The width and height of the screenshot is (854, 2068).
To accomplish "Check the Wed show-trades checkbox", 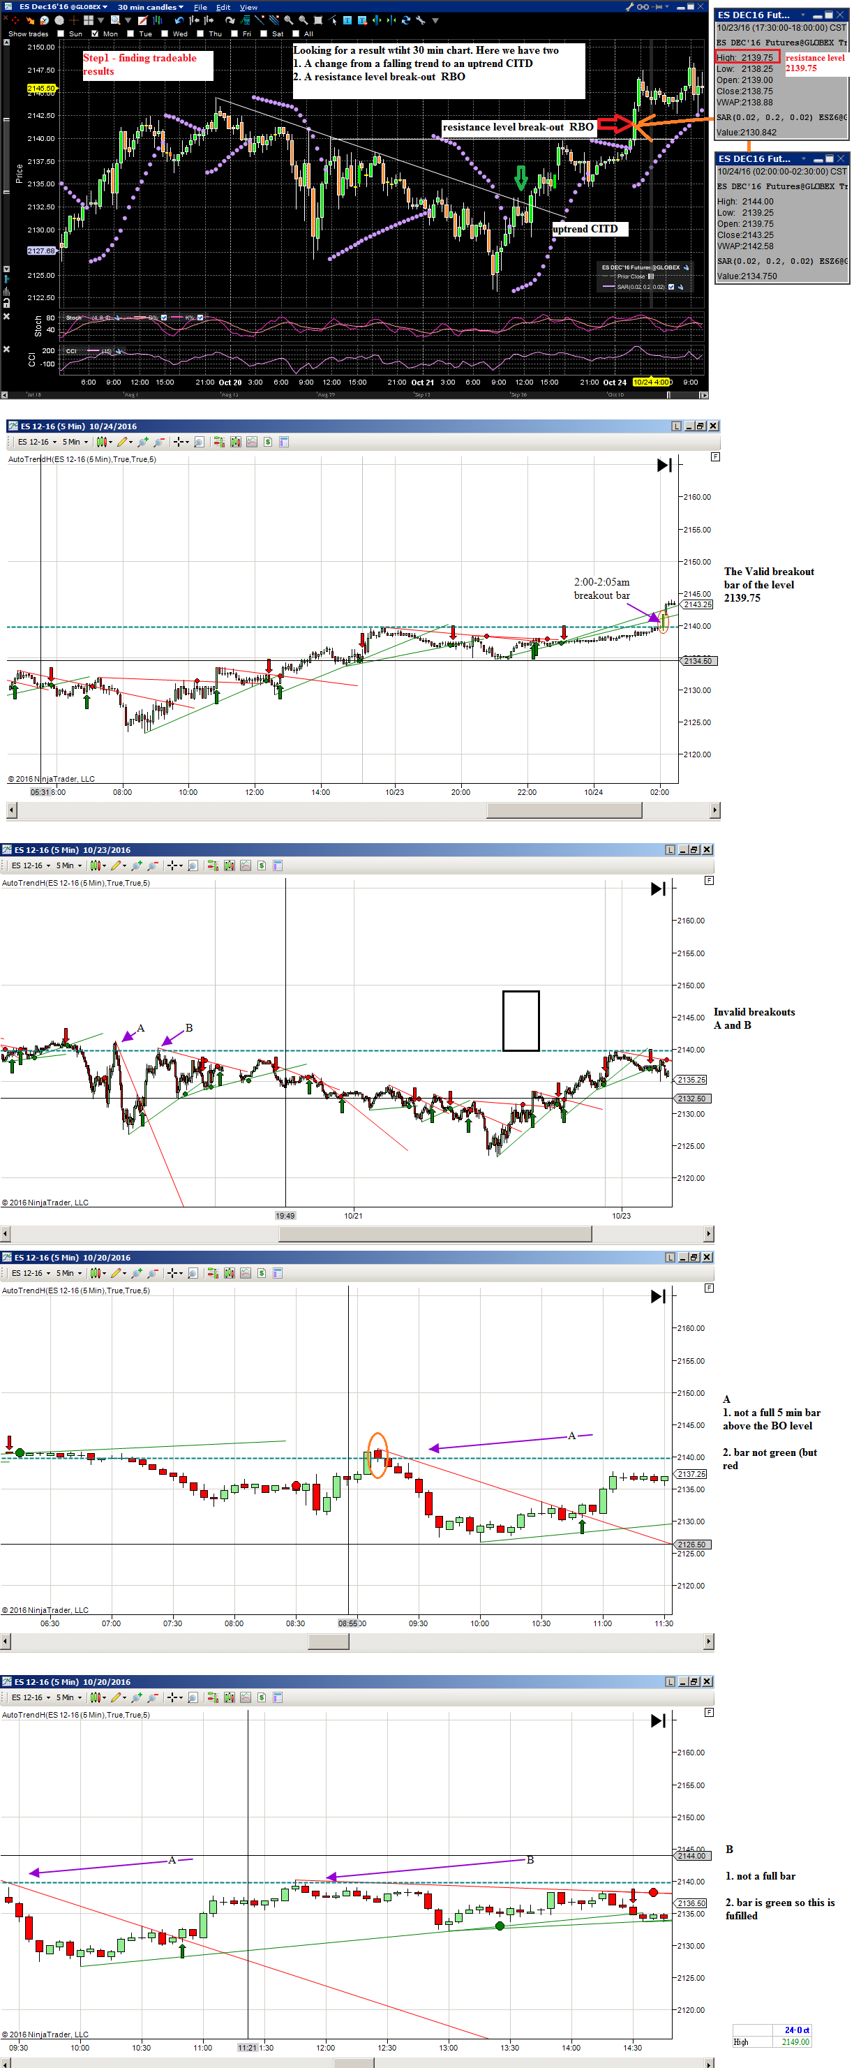I will point(165,34).
